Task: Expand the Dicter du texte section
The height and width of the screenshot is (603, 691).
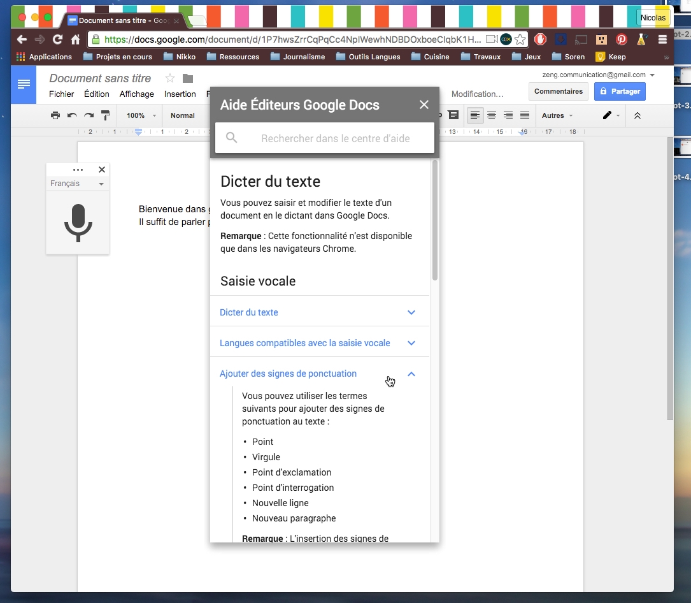Action: (x=320, y=312)
